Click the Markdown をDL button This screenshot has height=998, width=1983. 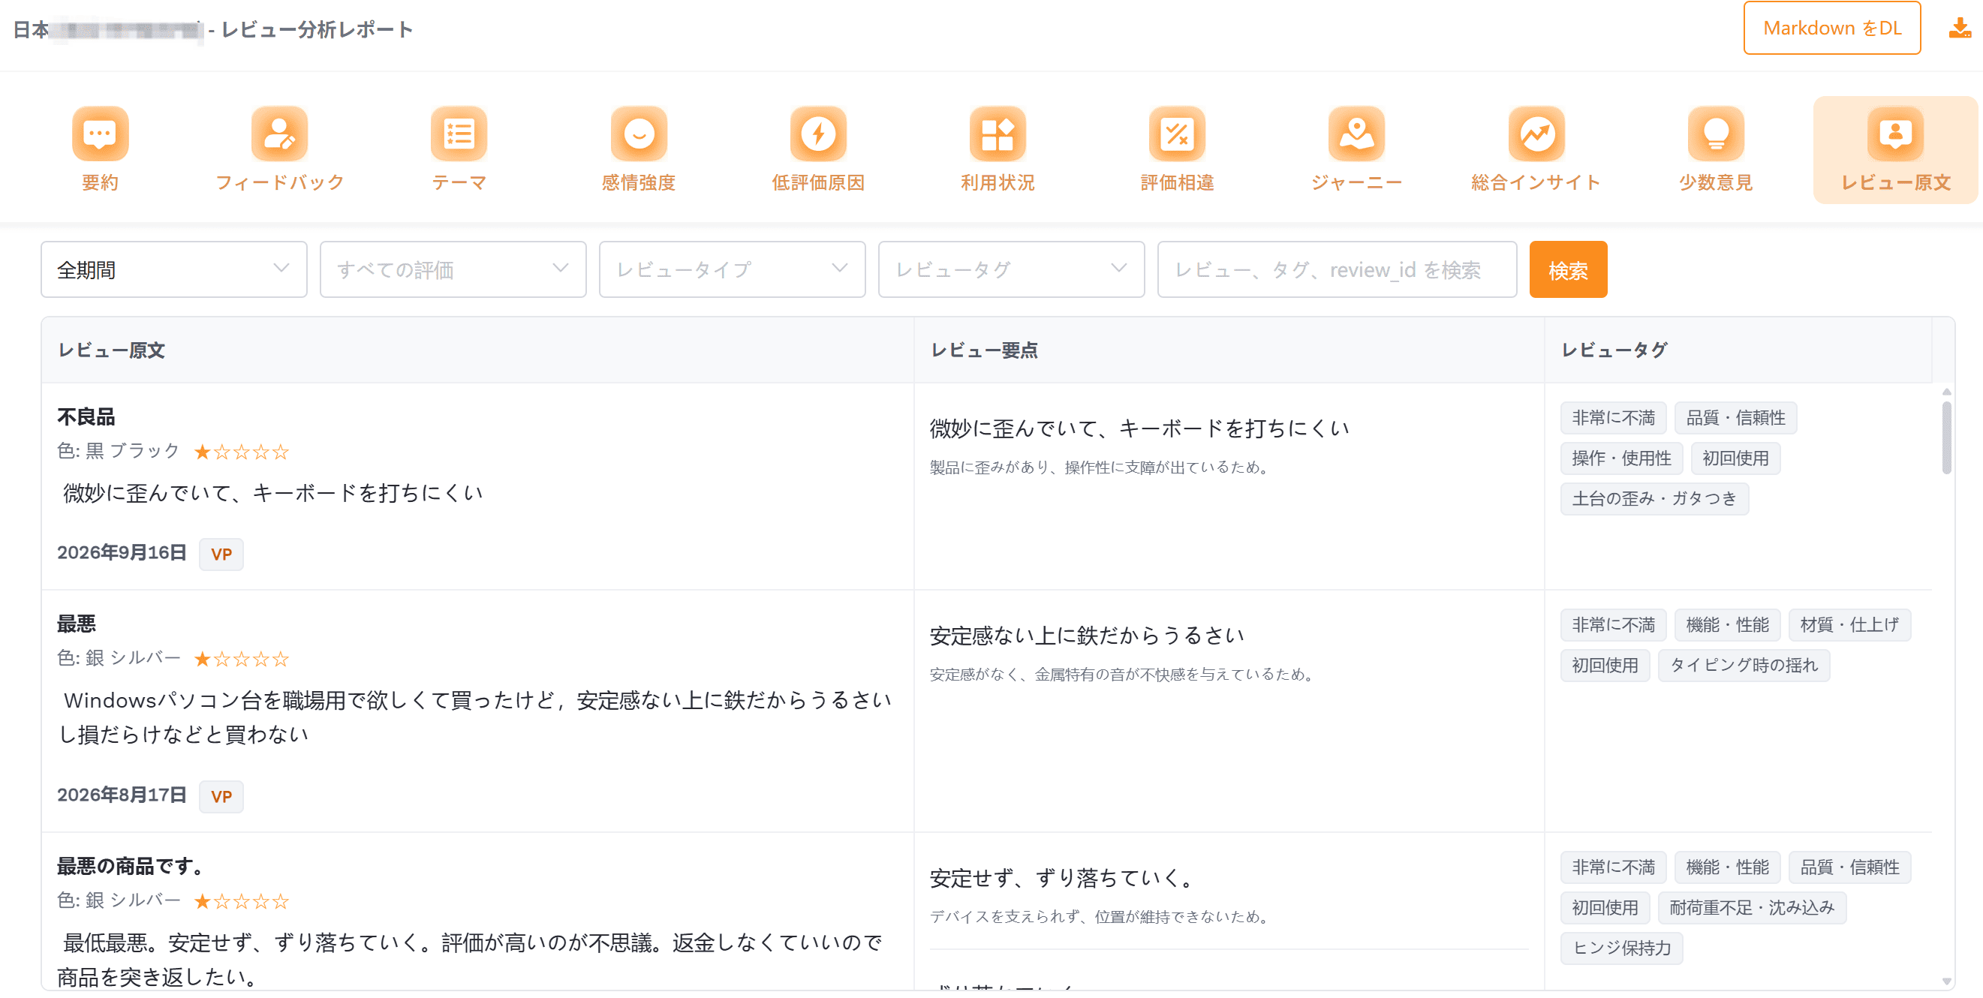[1832, 29]
